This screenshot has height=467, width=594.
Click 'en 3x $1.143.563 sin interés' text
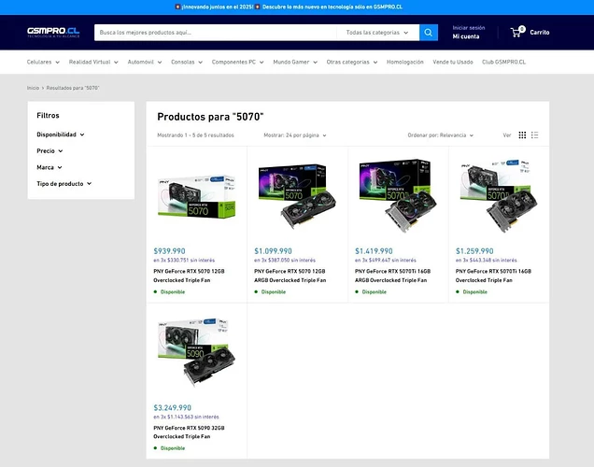pos(186,417)
